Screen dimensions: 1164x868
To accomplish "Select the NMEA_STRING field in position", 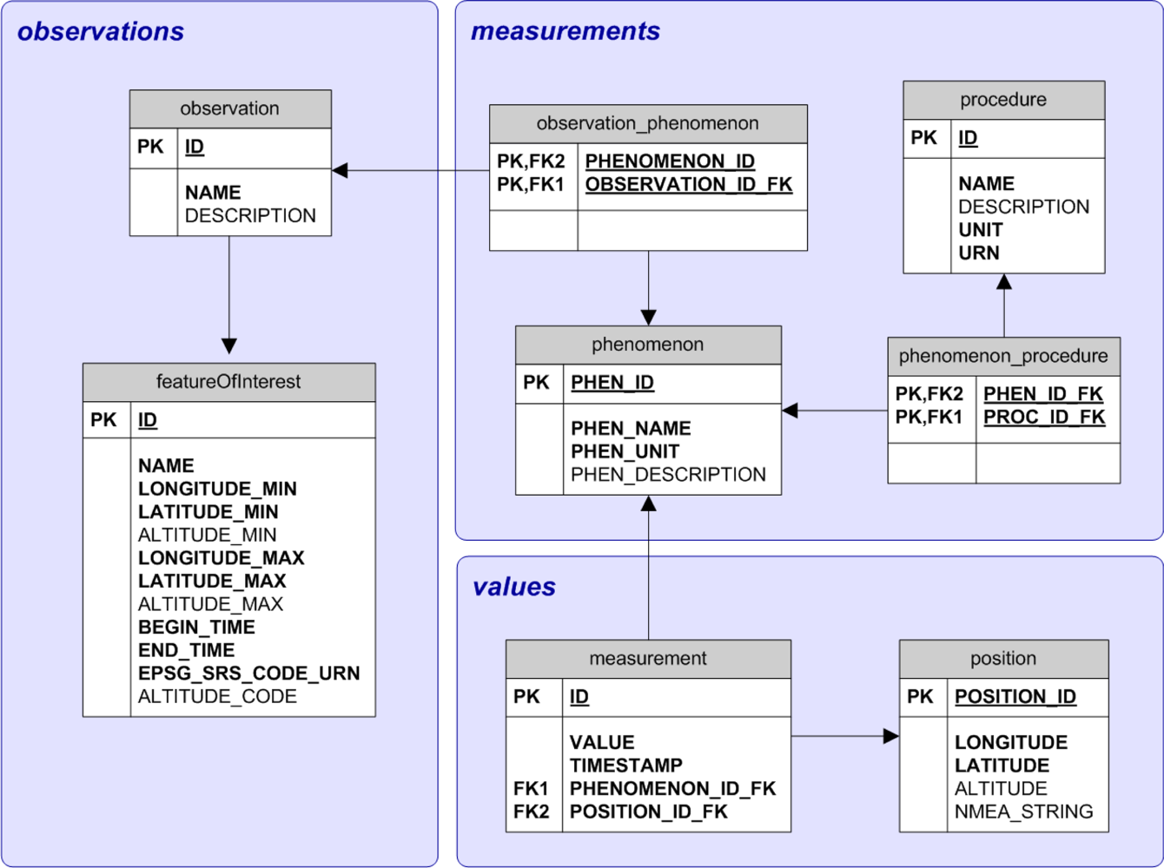I will [x=1023, y=812].
